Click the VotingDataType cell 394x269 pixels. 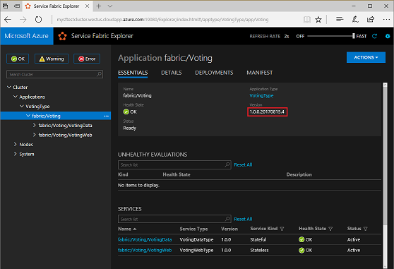pyautogui.click(x=196, y=239)
